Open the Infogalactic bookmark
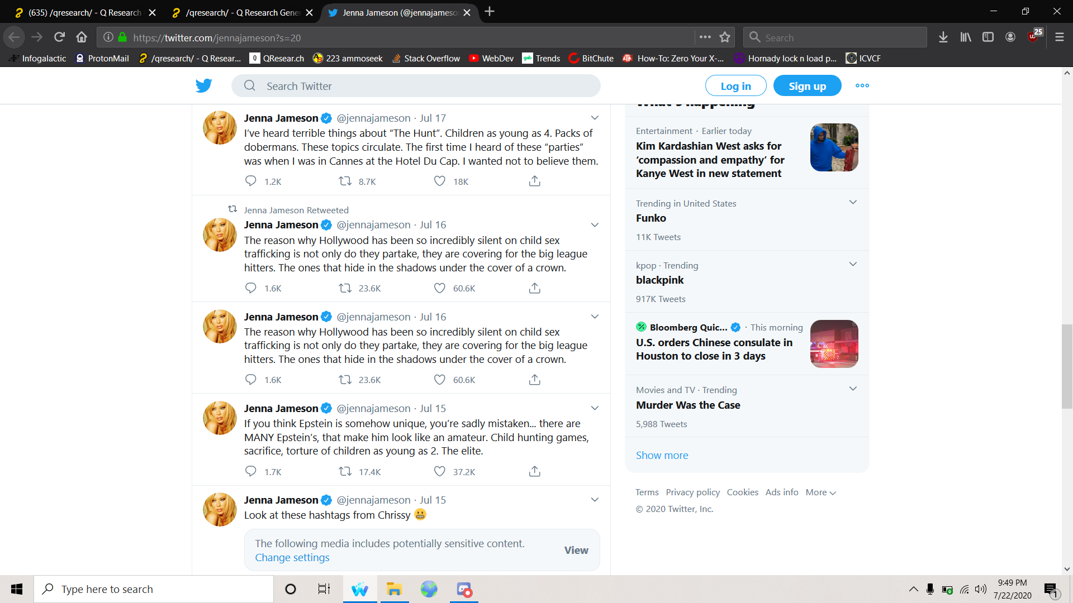The image size is (1073, 603). coord(37,58)
